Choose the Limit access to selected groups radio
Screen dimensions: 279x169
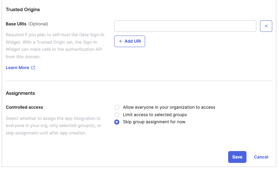117,115
